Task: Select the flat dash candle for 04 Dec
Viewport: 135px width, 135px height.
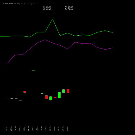Action: (x=29, y=92)
